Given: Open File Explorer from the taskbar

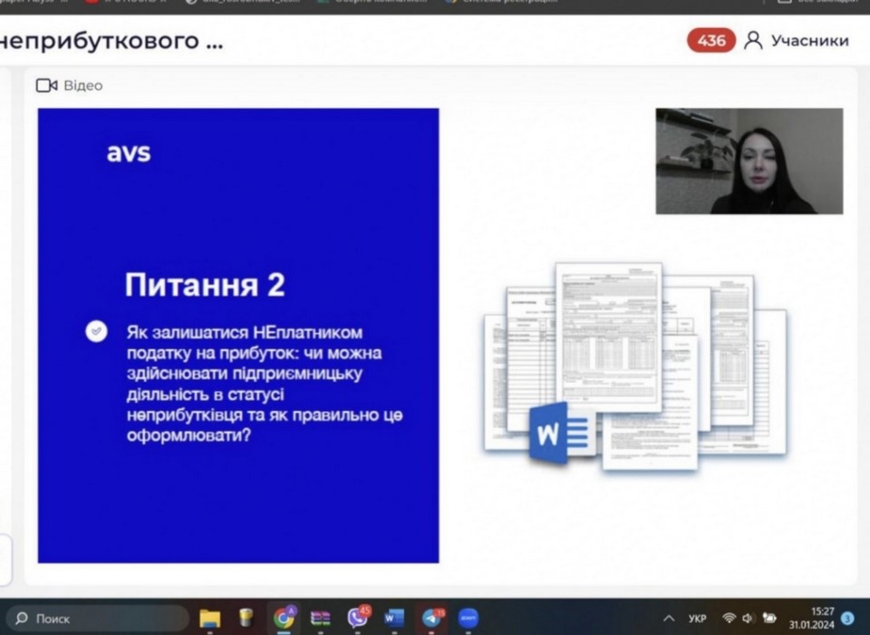Looking at the screenshot, I should pos(210,619).
